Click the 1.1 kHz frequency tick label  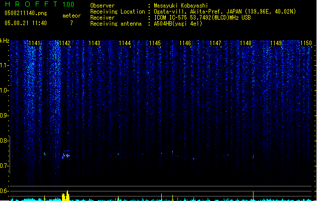pyautogui.click(x=4, y=65)
